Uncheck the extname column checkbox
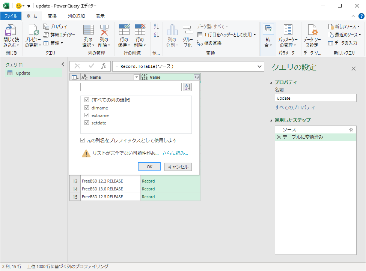This screenshot has width=366, height=271. click(x=87, y=115)
